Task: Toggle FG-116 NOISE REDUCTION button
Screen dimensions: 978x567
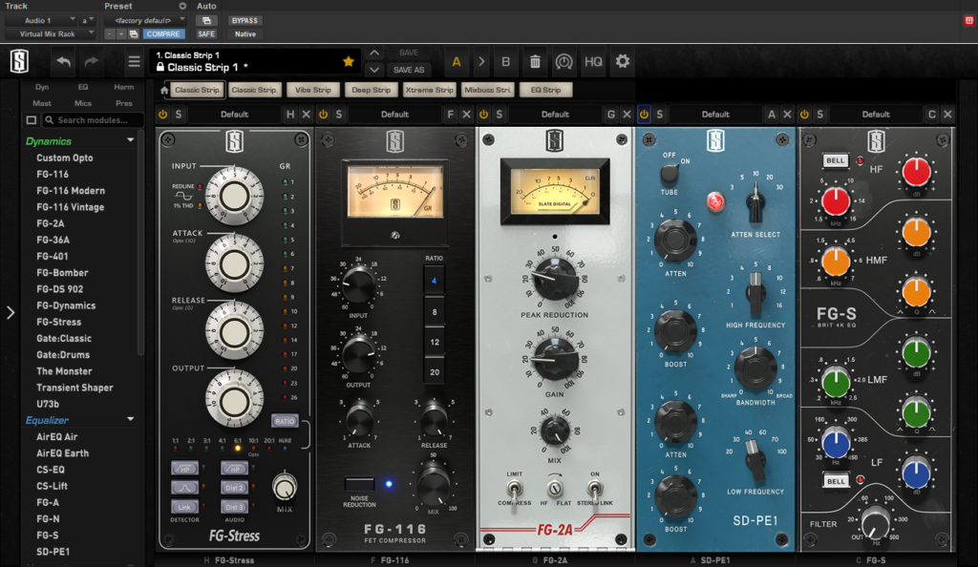Action: [360, 484]
